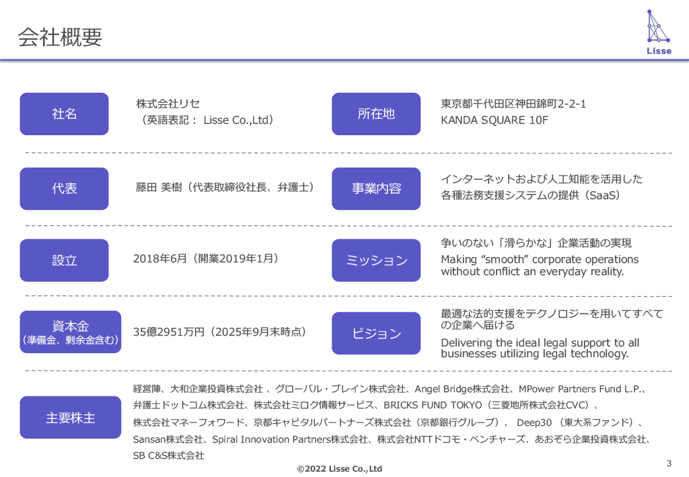Image resolution: width=689 pixels, height=477 pixels.
Task: Select the 事業内容 label box
Action: (375, 188)
